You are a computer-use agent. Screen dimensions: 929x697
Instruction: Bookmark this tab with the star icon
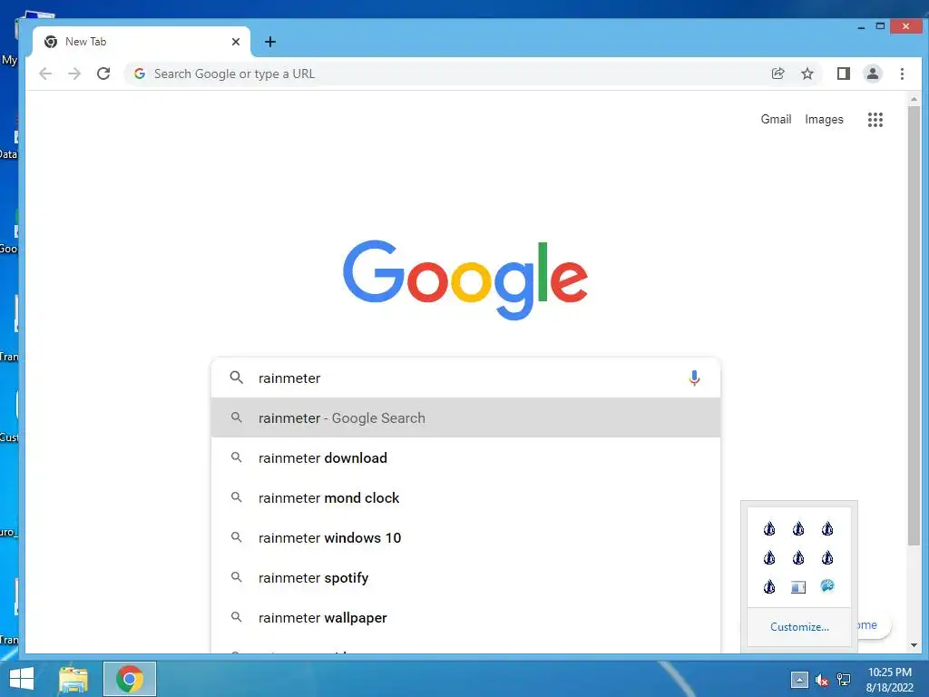click(807, 74)
